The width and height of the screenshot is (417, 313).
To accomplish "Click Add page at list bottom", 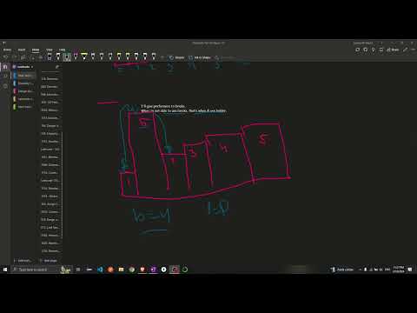I will pyautogui.click(x=49, y=261).
